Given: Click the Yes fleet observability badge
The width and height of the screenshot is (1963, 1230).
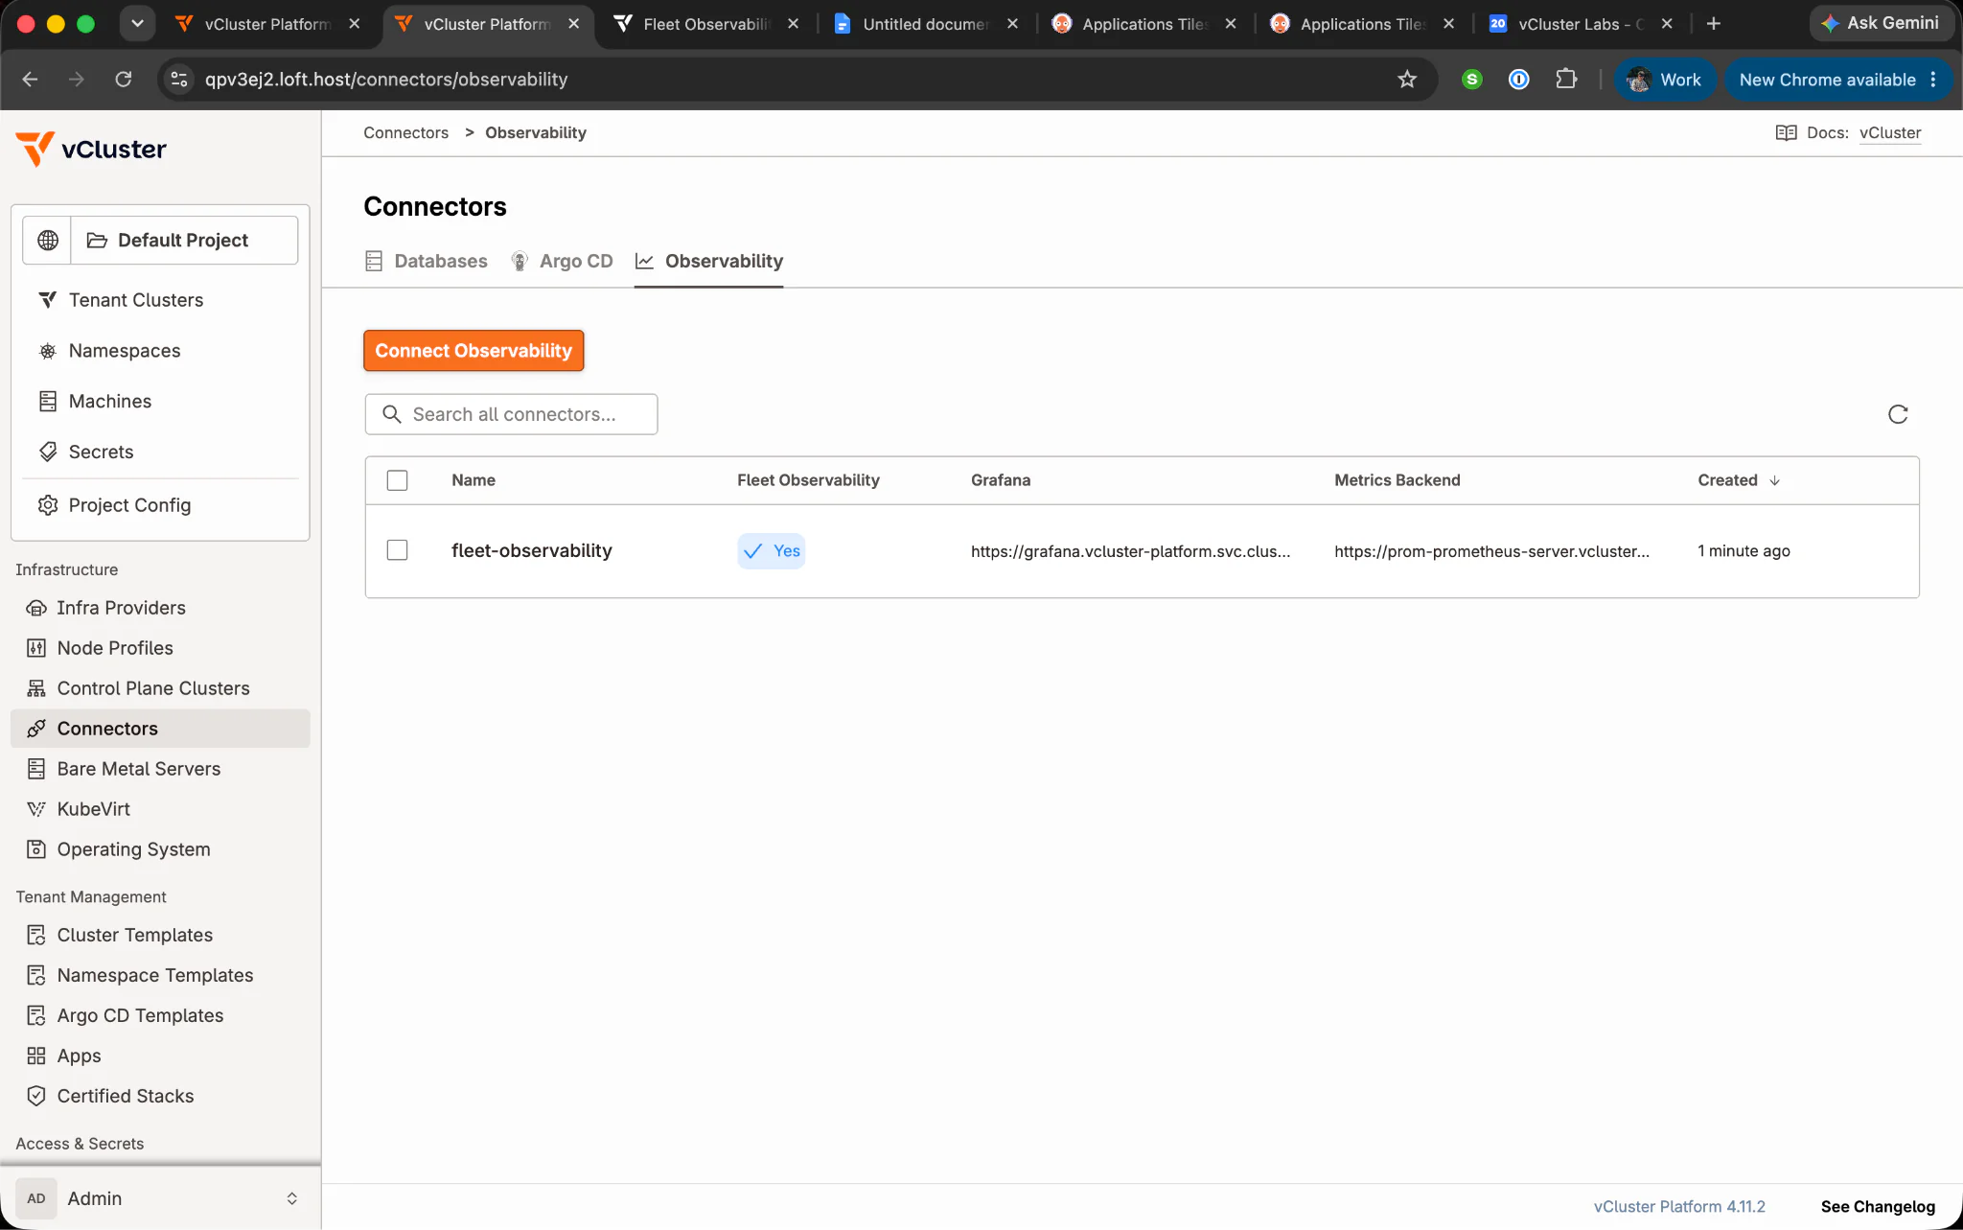Looking at the screenshot, I should coord(772,551).
